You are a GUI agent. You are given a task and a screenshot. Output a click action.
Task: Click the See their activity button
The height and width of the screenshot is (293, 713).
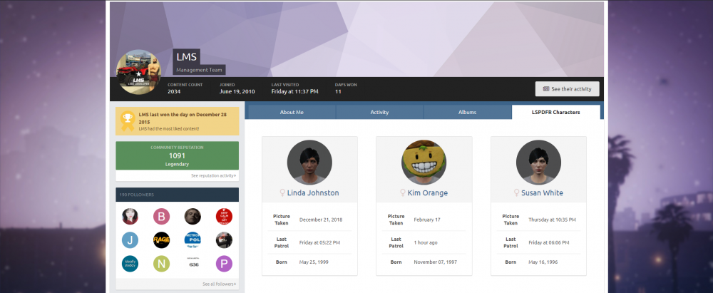pos(567,89)
